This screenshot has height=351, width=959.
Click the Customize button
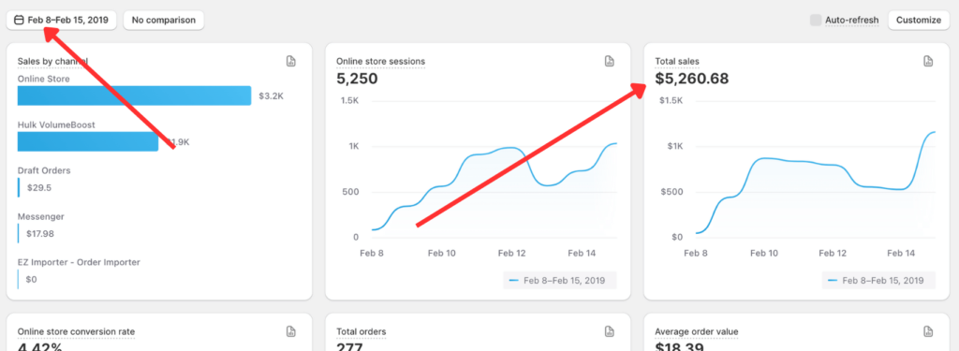point(919,21)
